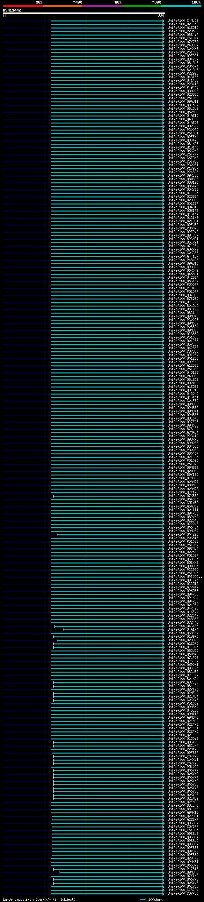Click label UniRef100_Q84XA8

(183, 144)
